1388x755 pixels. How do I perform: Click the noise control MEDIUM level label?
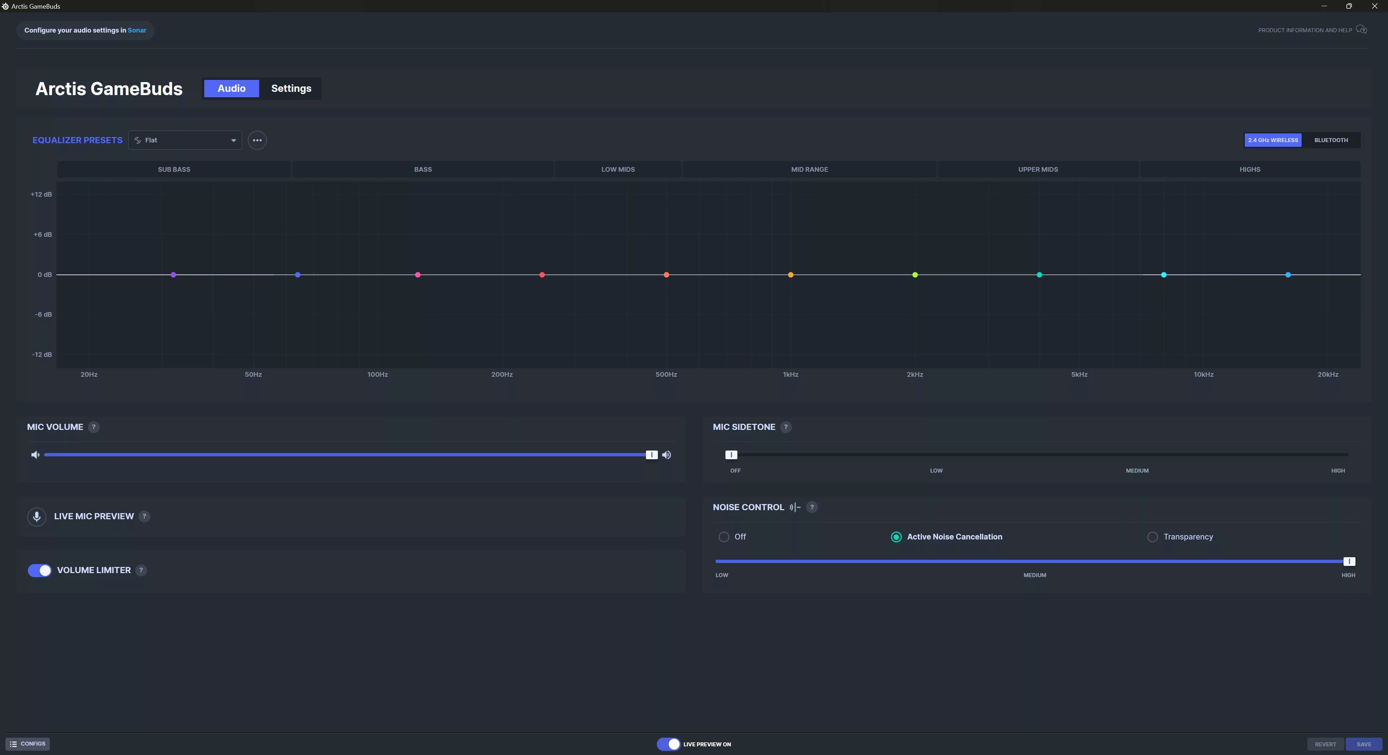point(1034,575)
